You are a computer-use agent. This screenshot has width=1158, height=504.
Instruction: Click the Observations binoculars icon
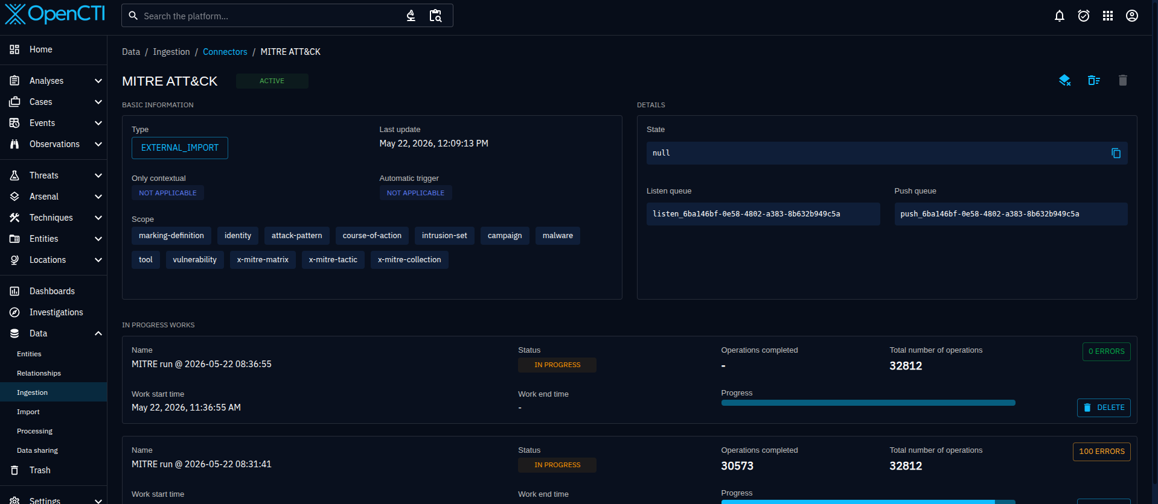coord(14,144)
